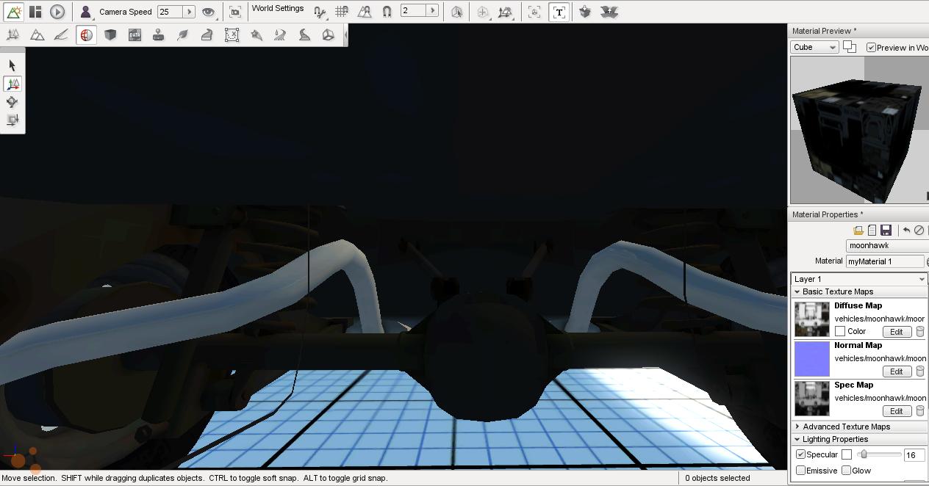This screenshot has height=486, width=929.
Task: Play the level with the play button
Action: pyautogui.click(x=57, y=12)
